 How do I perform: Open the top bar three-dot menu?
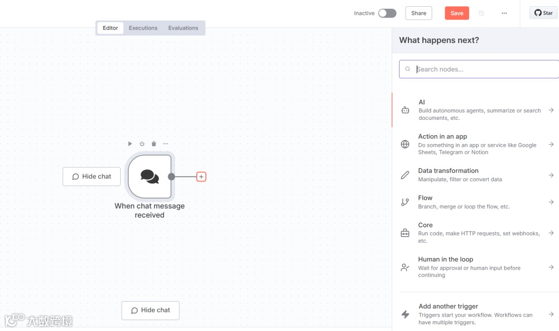(504, 13)
